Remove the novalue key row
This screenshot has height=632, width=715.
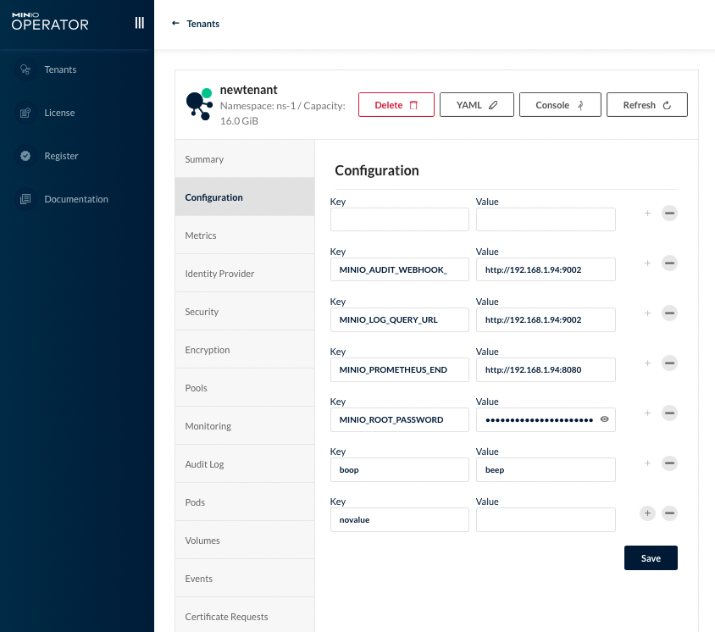click(669, 513)
